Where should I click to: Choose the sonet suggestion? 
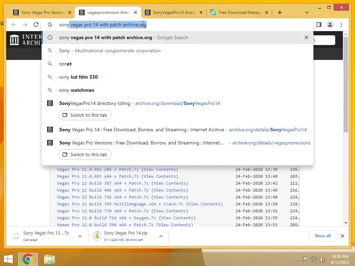pyautogui.click(x=177, y=64)
